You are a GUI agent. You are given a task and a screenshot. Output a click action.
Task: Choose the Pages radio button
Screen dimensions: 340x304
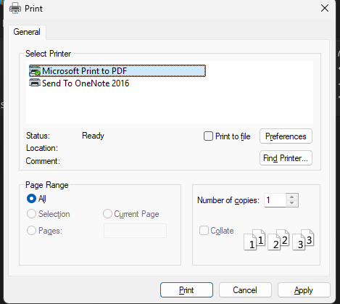point(31,231)
